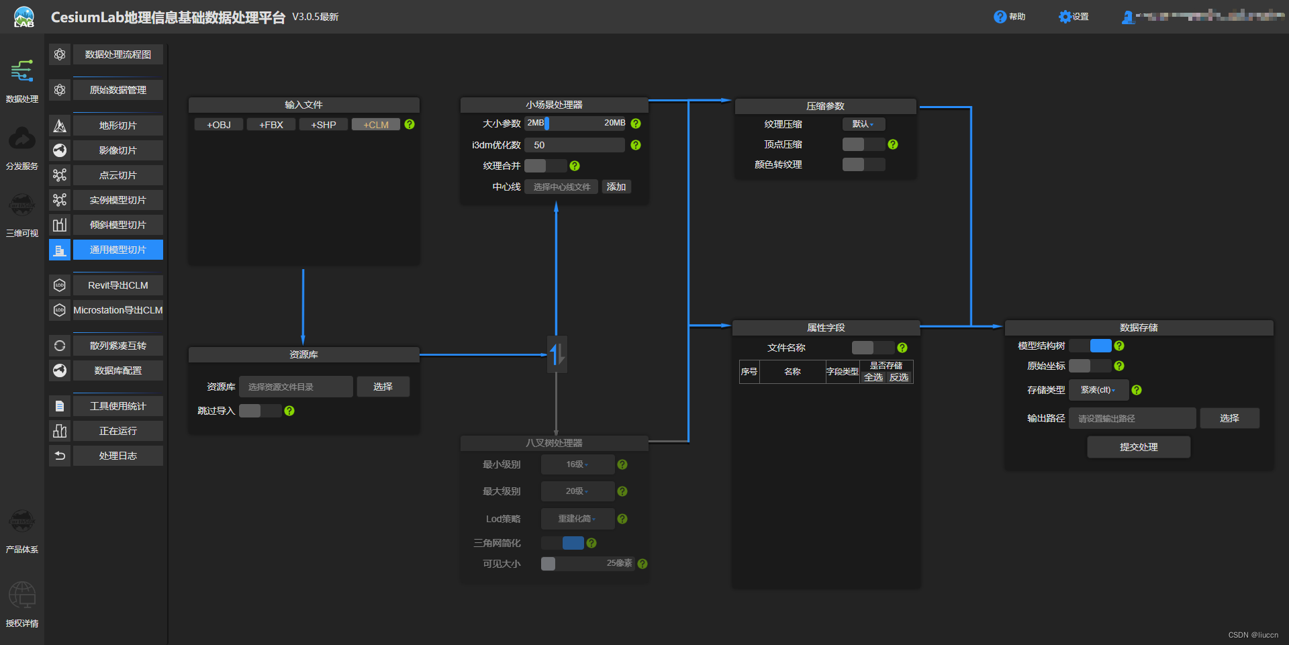Click the refresh icon beside 散列紧凑互转

(x=60, y=346)
